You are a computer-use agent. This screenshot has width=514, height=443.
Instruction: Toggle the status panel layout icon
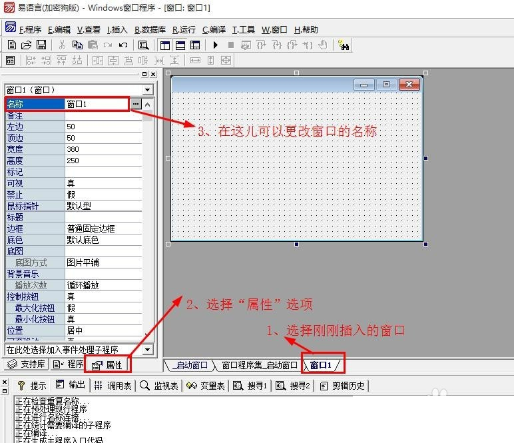[180, 45]
